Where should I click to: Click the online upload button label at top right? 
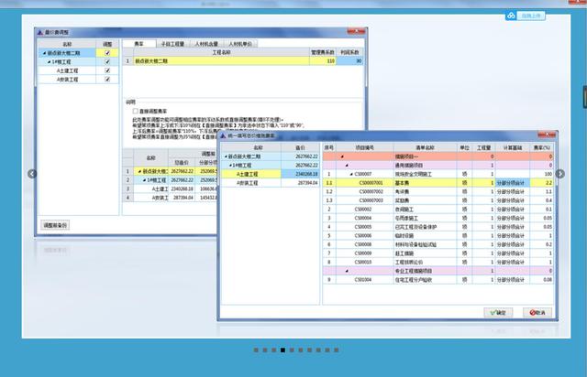point(531,16)
